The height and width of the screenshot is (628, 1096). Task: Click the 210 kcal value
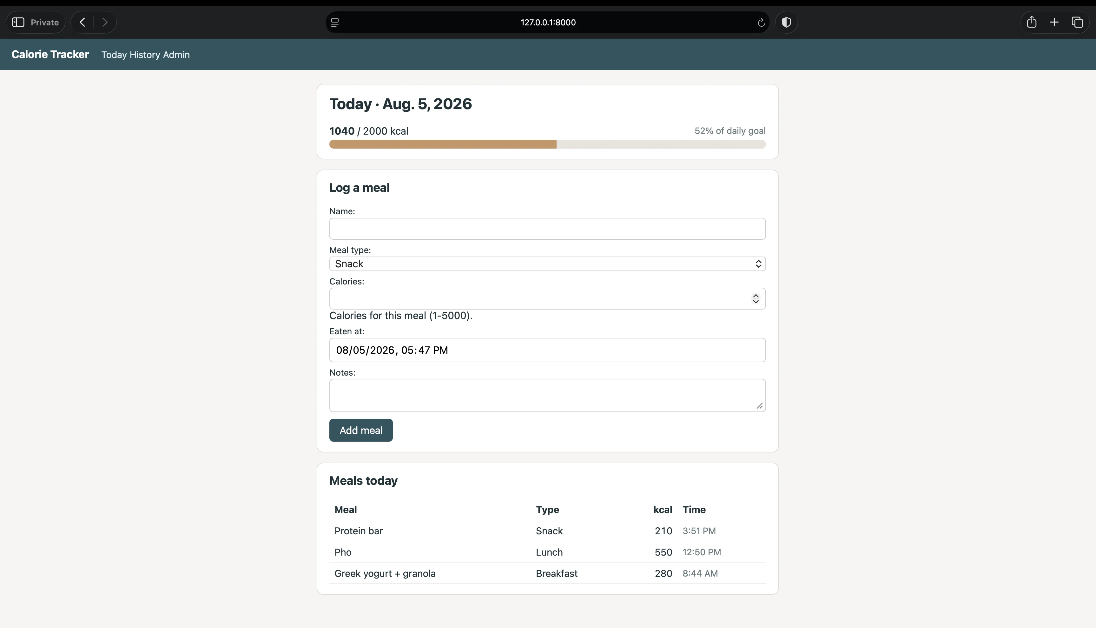pos(663,531)
